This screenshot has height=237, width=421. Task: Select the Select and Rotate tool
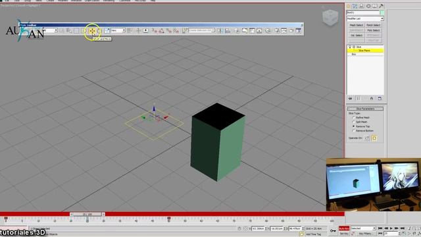click(99, 31)
